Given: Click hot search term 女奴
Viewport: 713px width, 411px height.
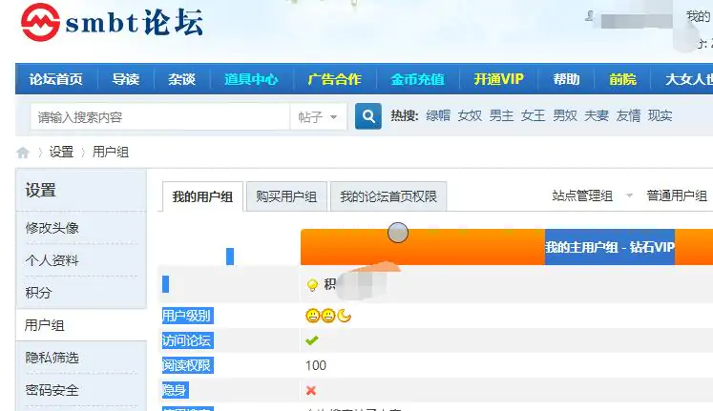Looking at the screenshot, I should coord(470,115).
